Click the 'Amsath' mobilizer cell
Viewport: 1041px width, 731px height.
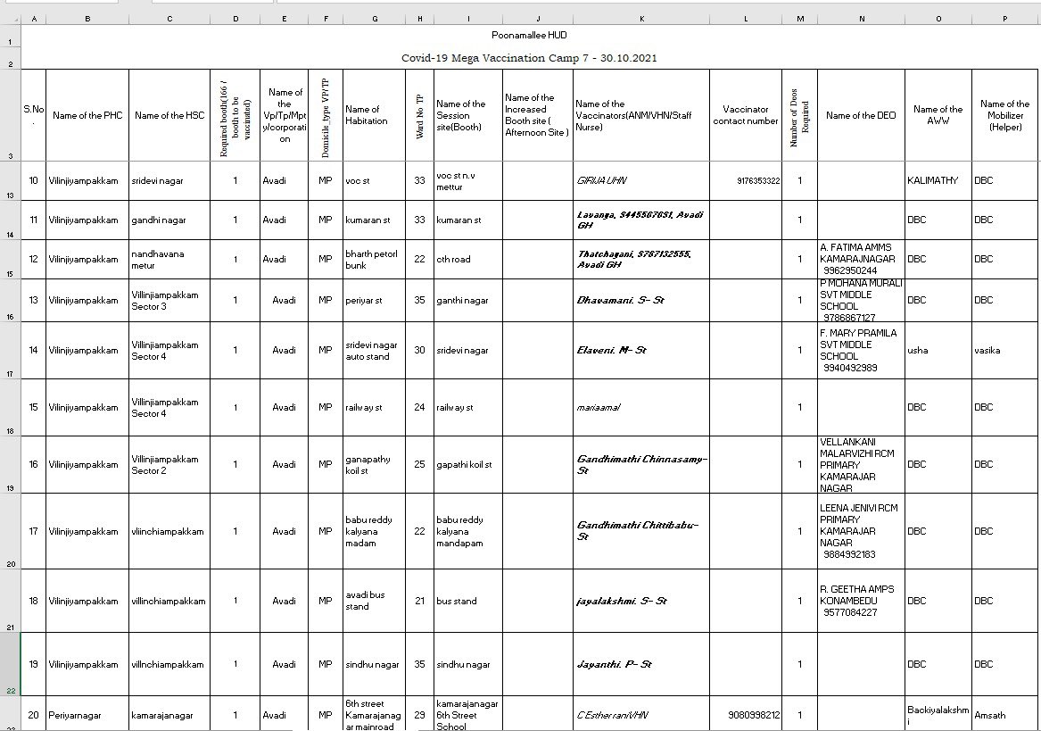click(x=1004, y=715)
